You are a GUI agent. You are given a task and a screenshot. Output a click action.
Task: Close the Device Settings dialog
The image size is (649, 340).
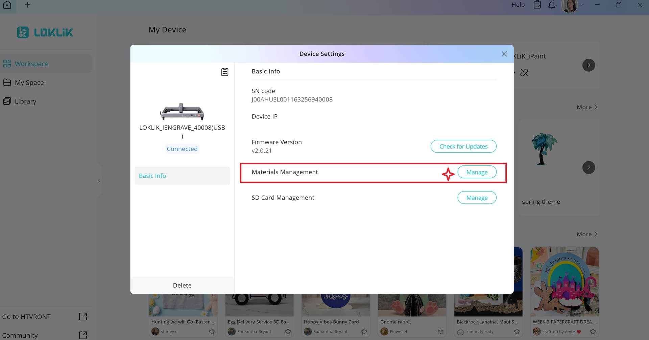tap(504, 54)
